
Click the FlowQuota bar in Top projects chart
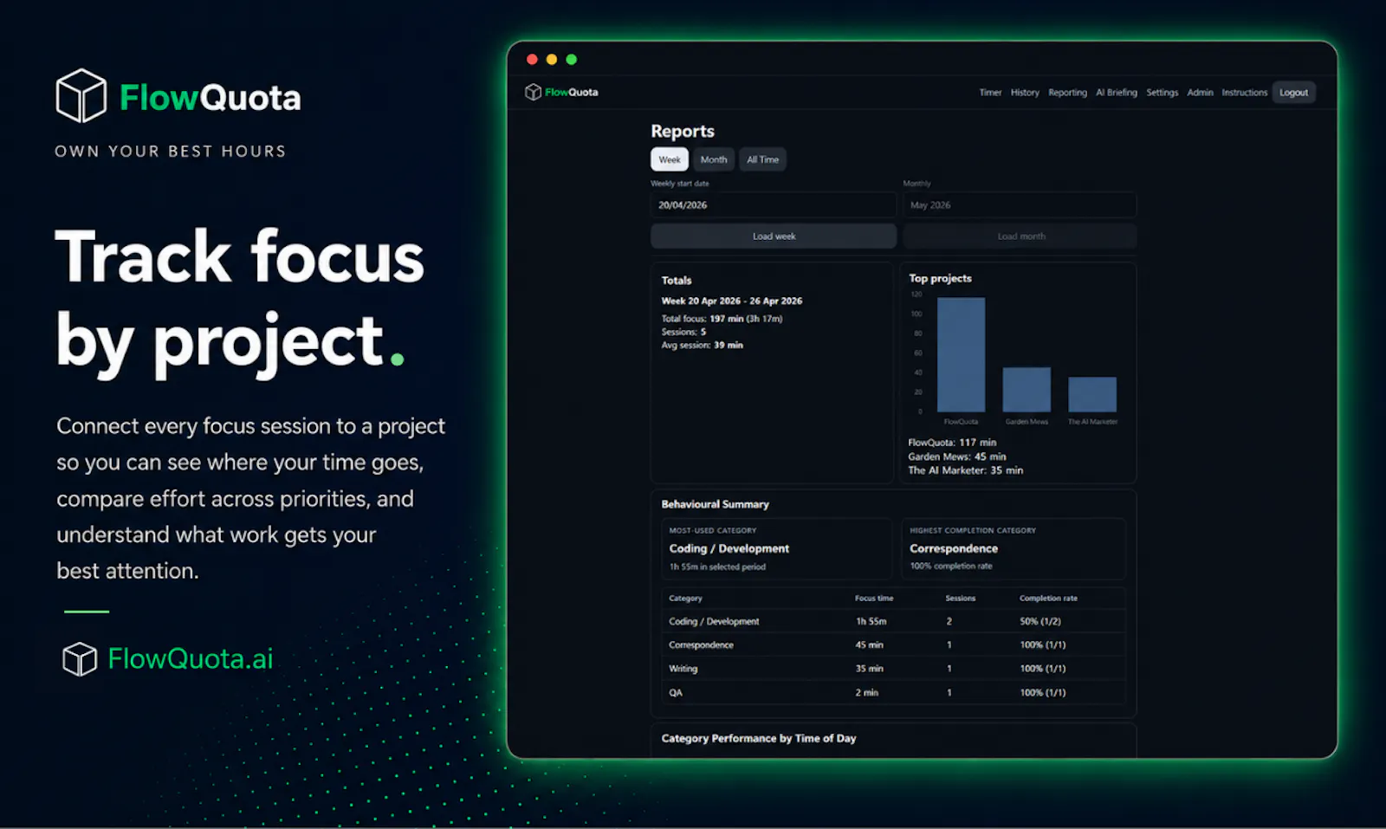click(962, 355)
